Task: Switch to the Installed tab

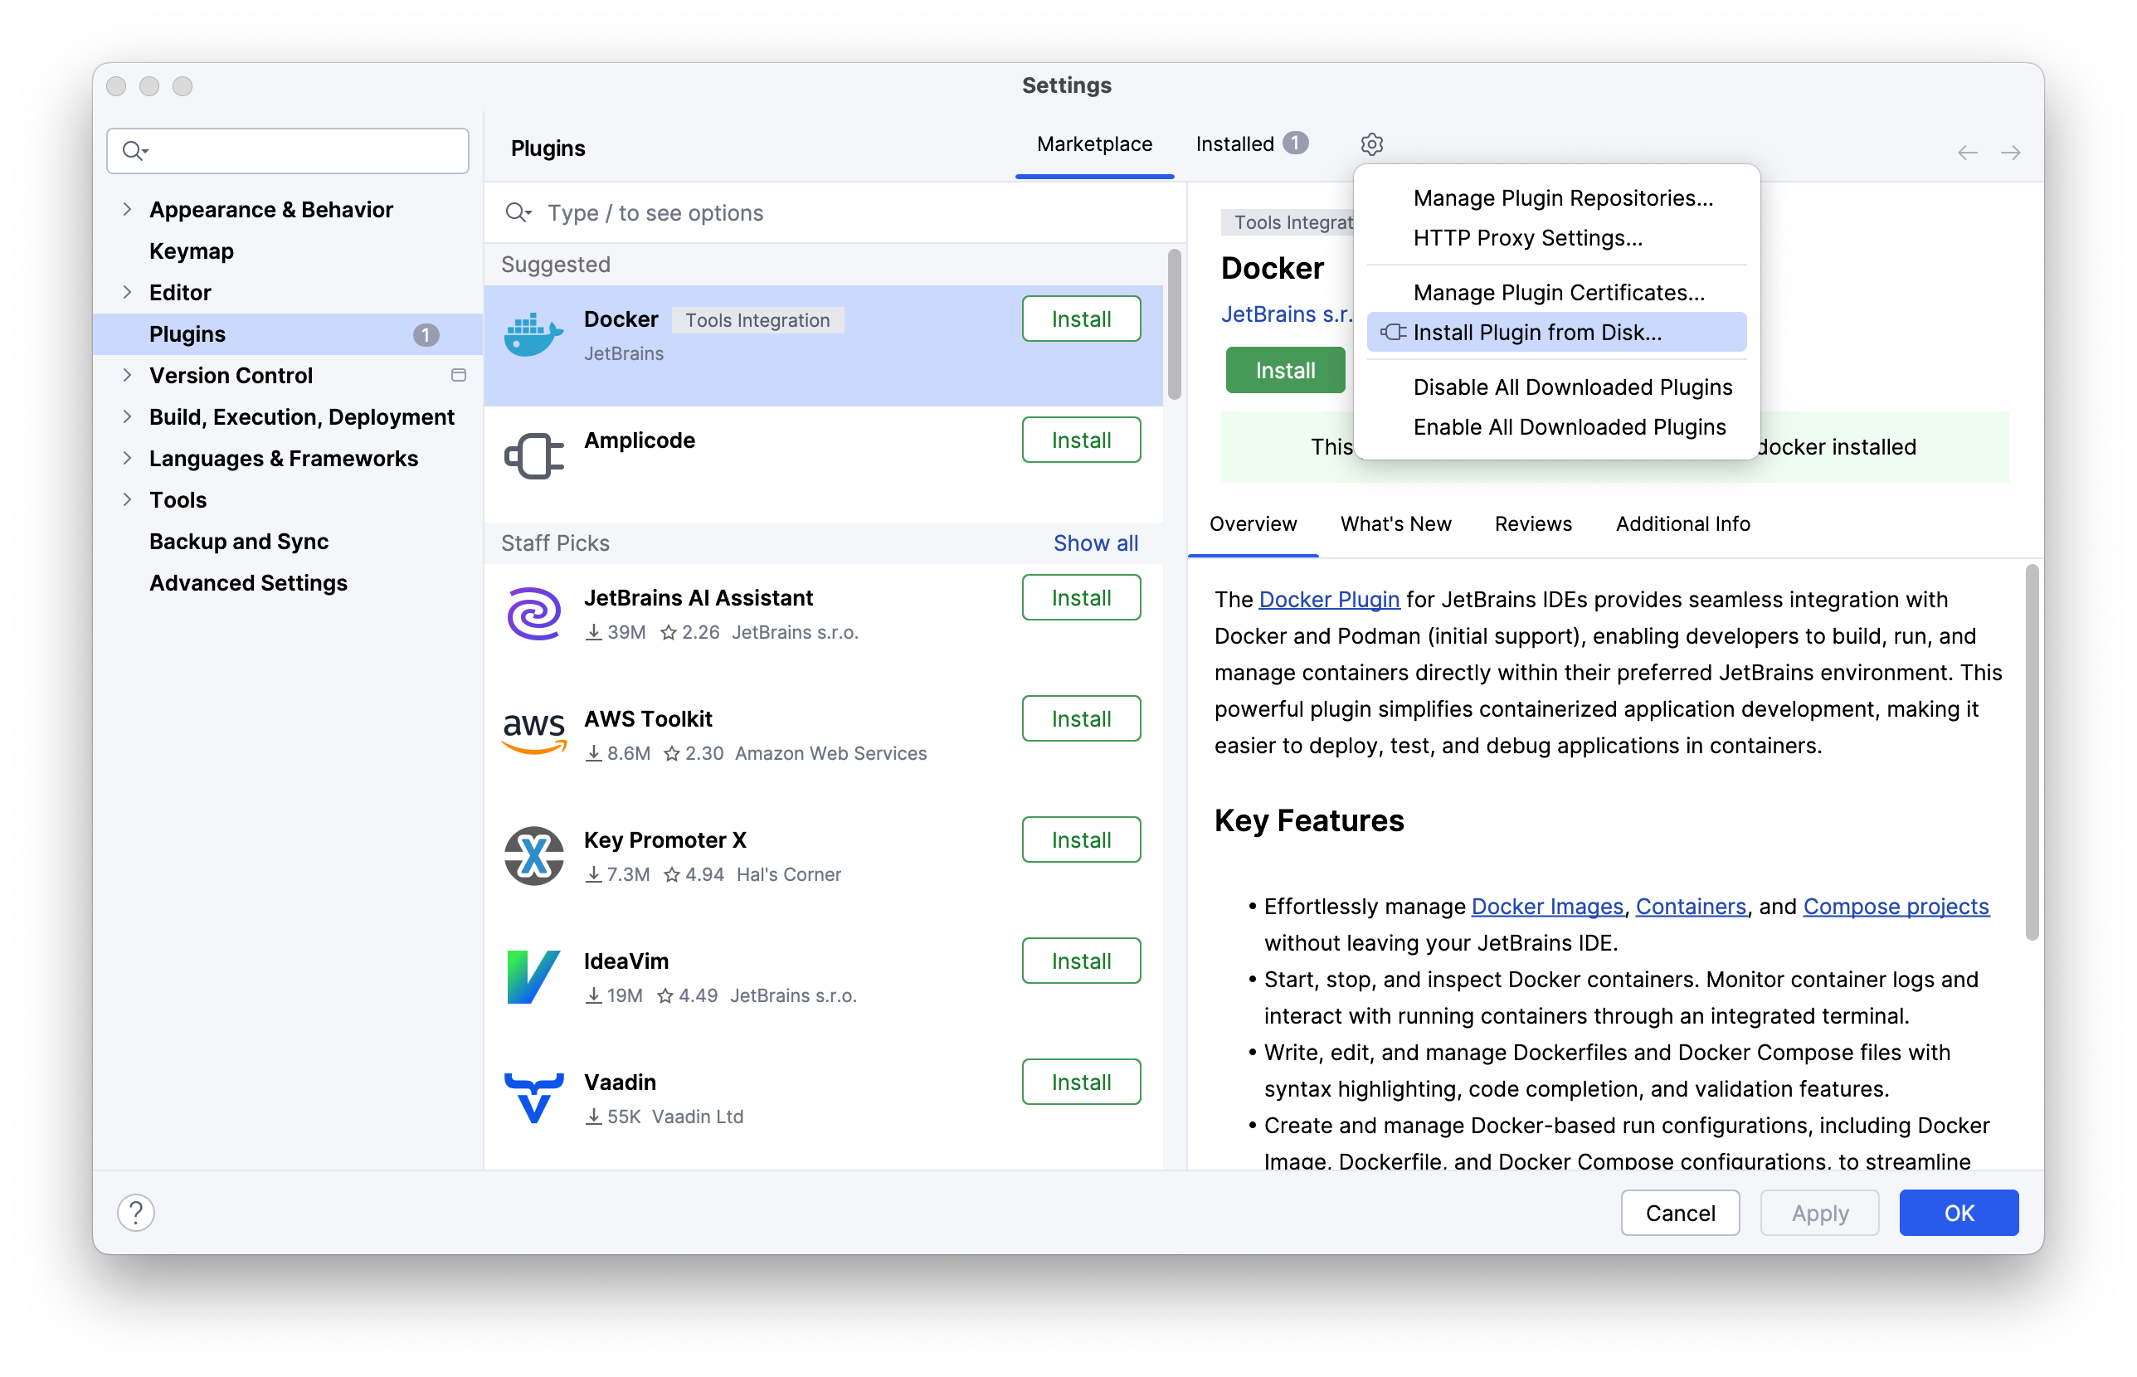Action: pyautogui.click(x=1252, y=144)
